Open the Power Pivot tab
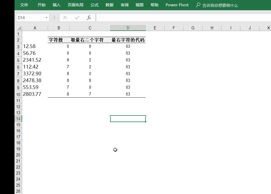 pos(177,5)
